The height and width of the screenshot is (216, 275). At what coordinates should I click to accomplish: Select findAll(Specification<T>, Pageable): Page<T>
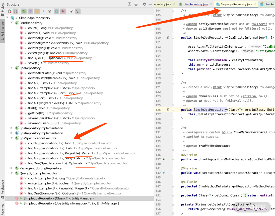[80, 153]
